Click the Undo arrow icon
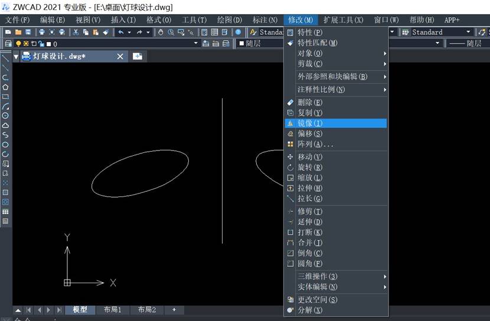This screenshot has width=490, height=321. tap(120, 32)
